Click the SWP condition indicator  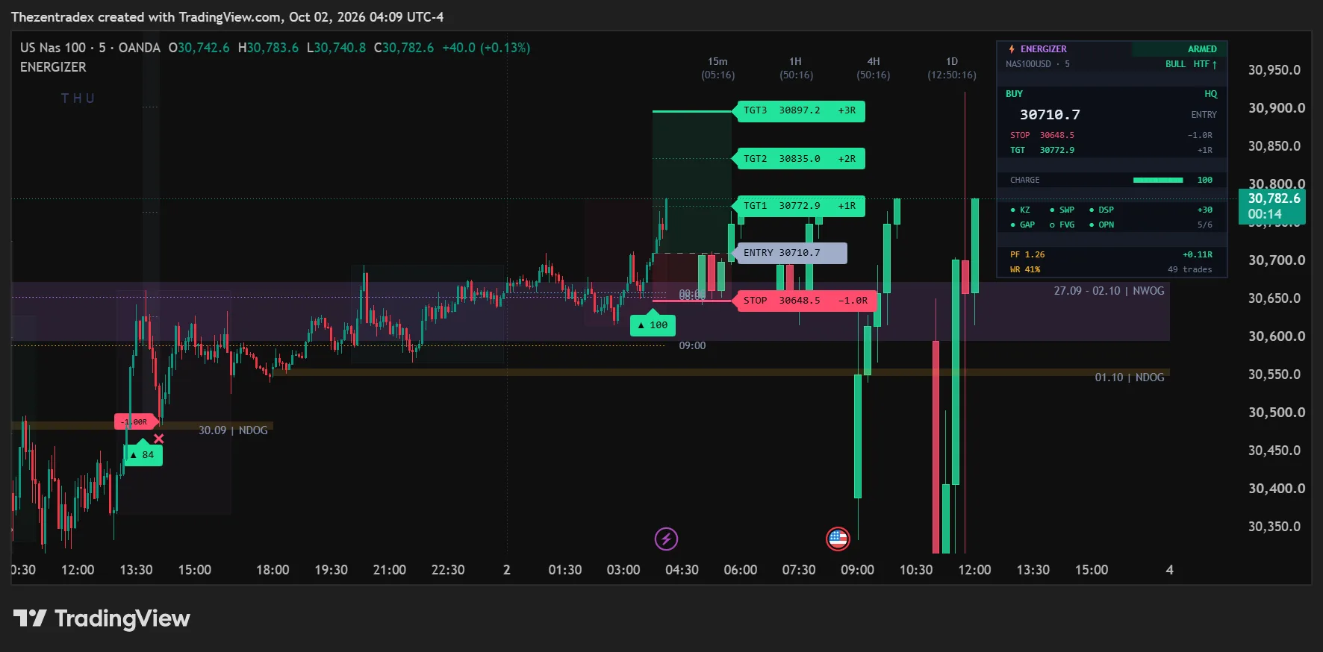(x=1062, y=210)
